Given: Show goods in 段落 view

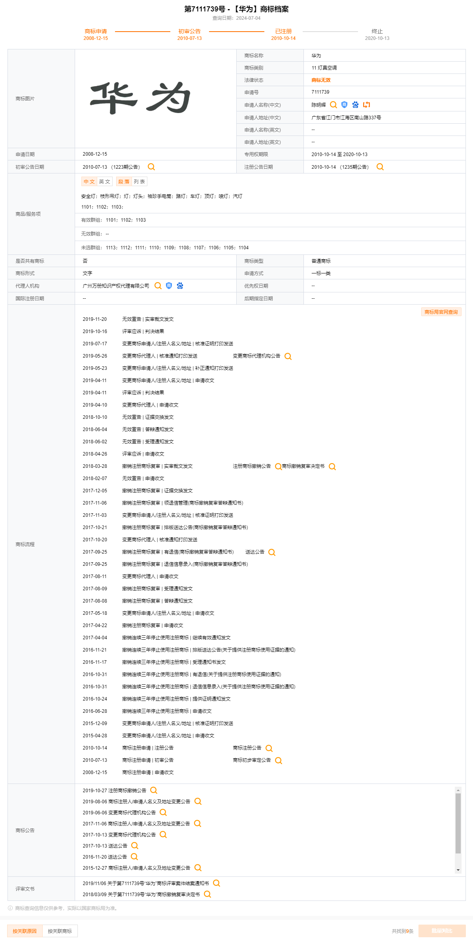Looking at the screenshot, I should (124, 182).
